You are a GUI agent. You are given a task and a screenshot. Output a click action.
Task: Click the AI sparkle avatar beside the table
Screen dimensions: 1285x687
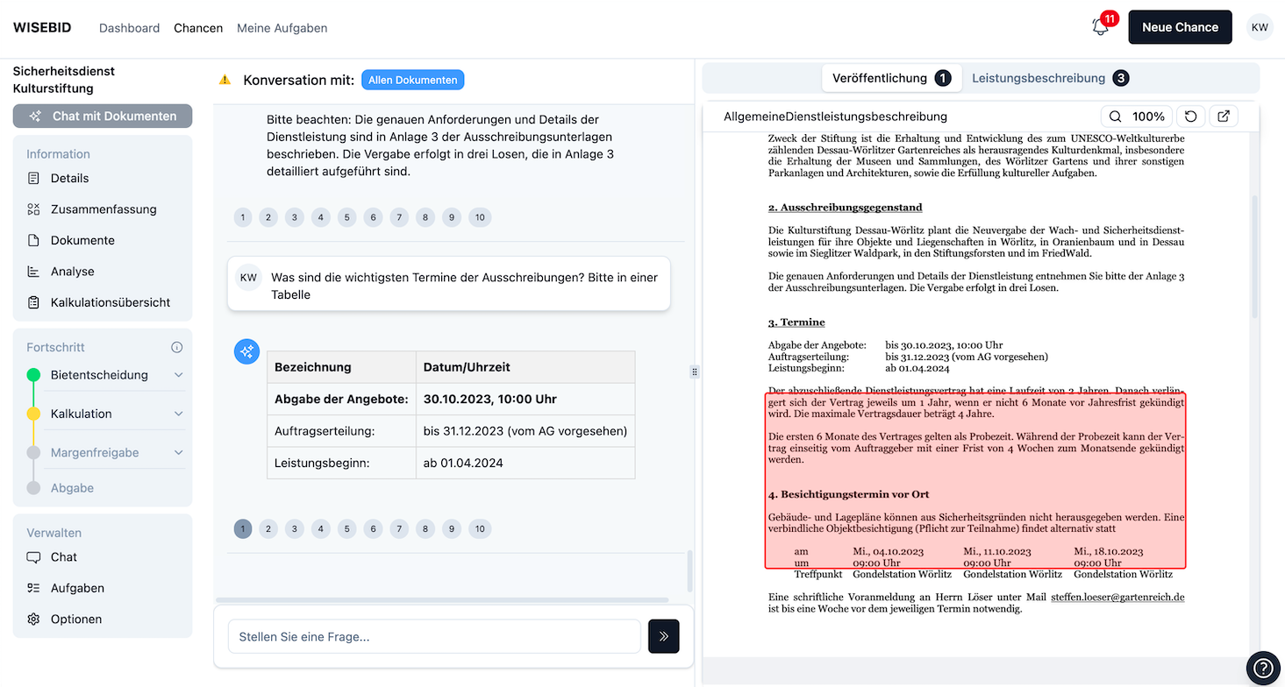point(246,351)
